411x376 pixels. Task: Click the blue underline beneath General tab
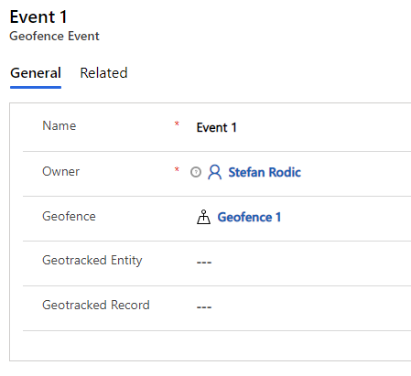tap(36, 88)
